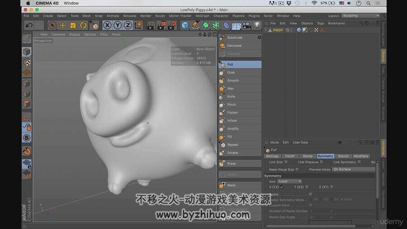The width and height of the screenshot is (407, 229).
Task: Open the Apple menu
Action: [28, 3]
